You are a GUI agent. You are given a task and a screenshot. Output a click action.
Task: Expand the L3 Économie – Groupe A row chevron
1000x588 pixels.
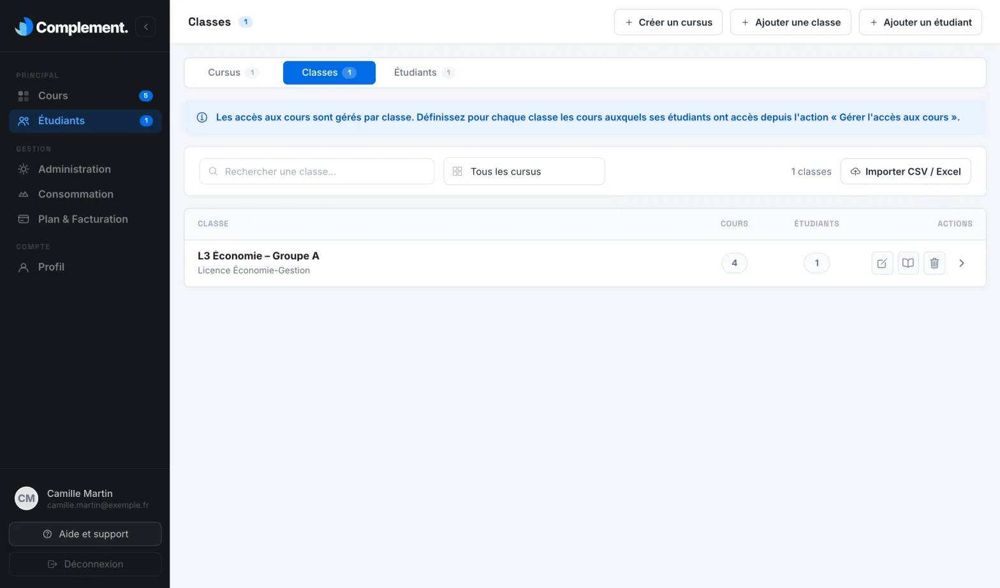tap(962, 263)
